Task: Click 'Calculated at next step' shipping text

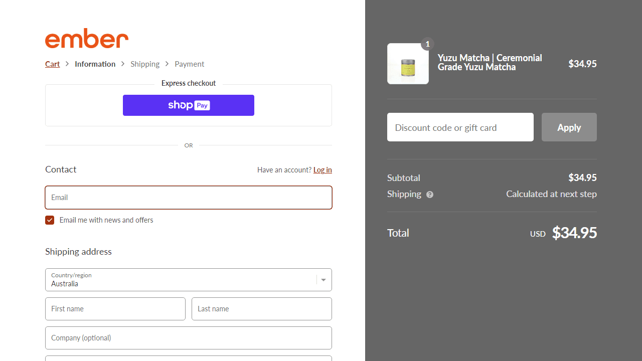Action: pos(551,194)
